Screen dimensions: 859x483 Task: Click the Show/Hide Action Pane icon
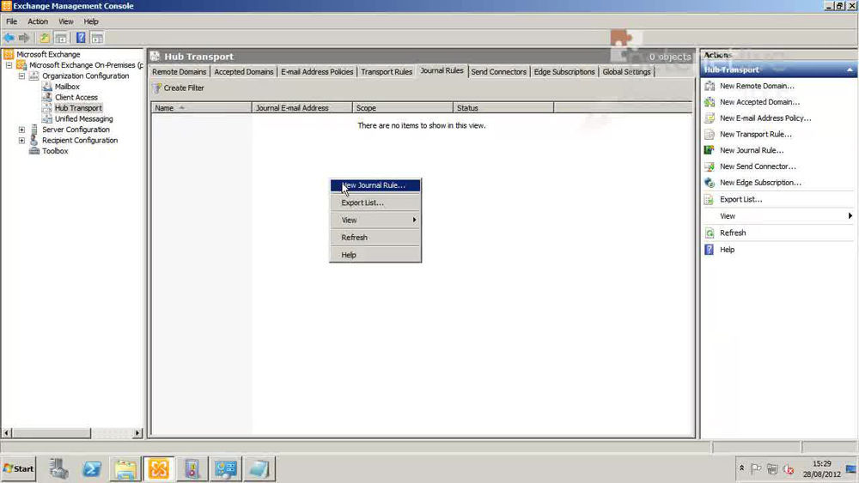97,38
